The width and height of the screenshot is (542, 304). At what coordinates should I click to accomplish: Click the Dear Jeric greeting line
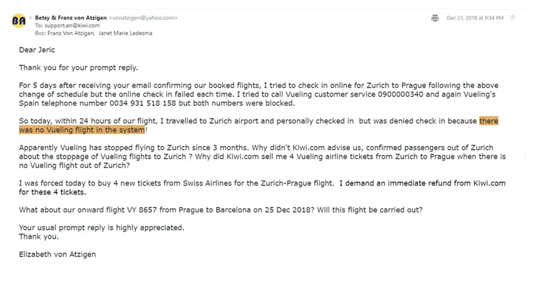click(x=37, y=50)
